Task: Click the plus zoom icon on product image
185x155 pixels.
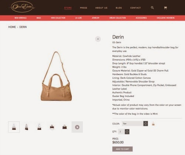Action: tap(98, 39)
